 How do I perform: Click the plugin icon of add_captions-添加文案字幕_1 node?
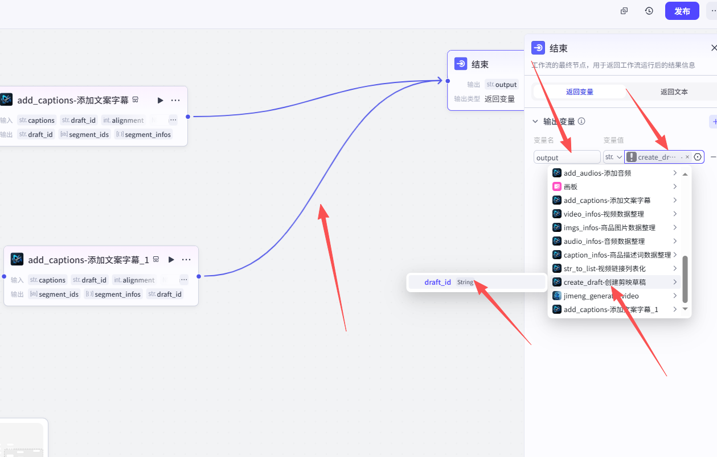tap(17, 260)
